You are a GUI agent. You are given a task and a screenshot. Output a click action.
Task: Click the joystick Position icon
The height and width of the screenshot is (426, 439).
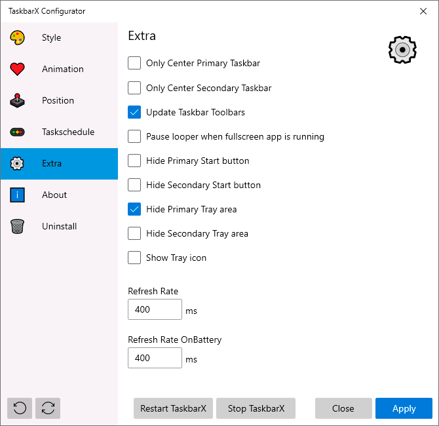(x=18, y=101)
